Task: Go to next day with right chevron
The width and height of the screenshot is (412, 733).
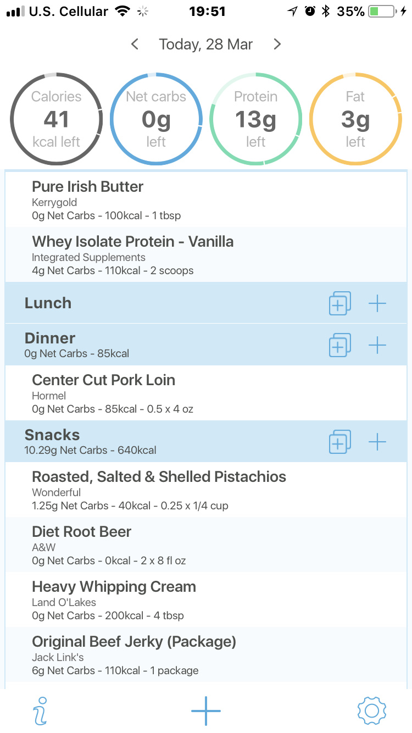Action: point(277,45)
